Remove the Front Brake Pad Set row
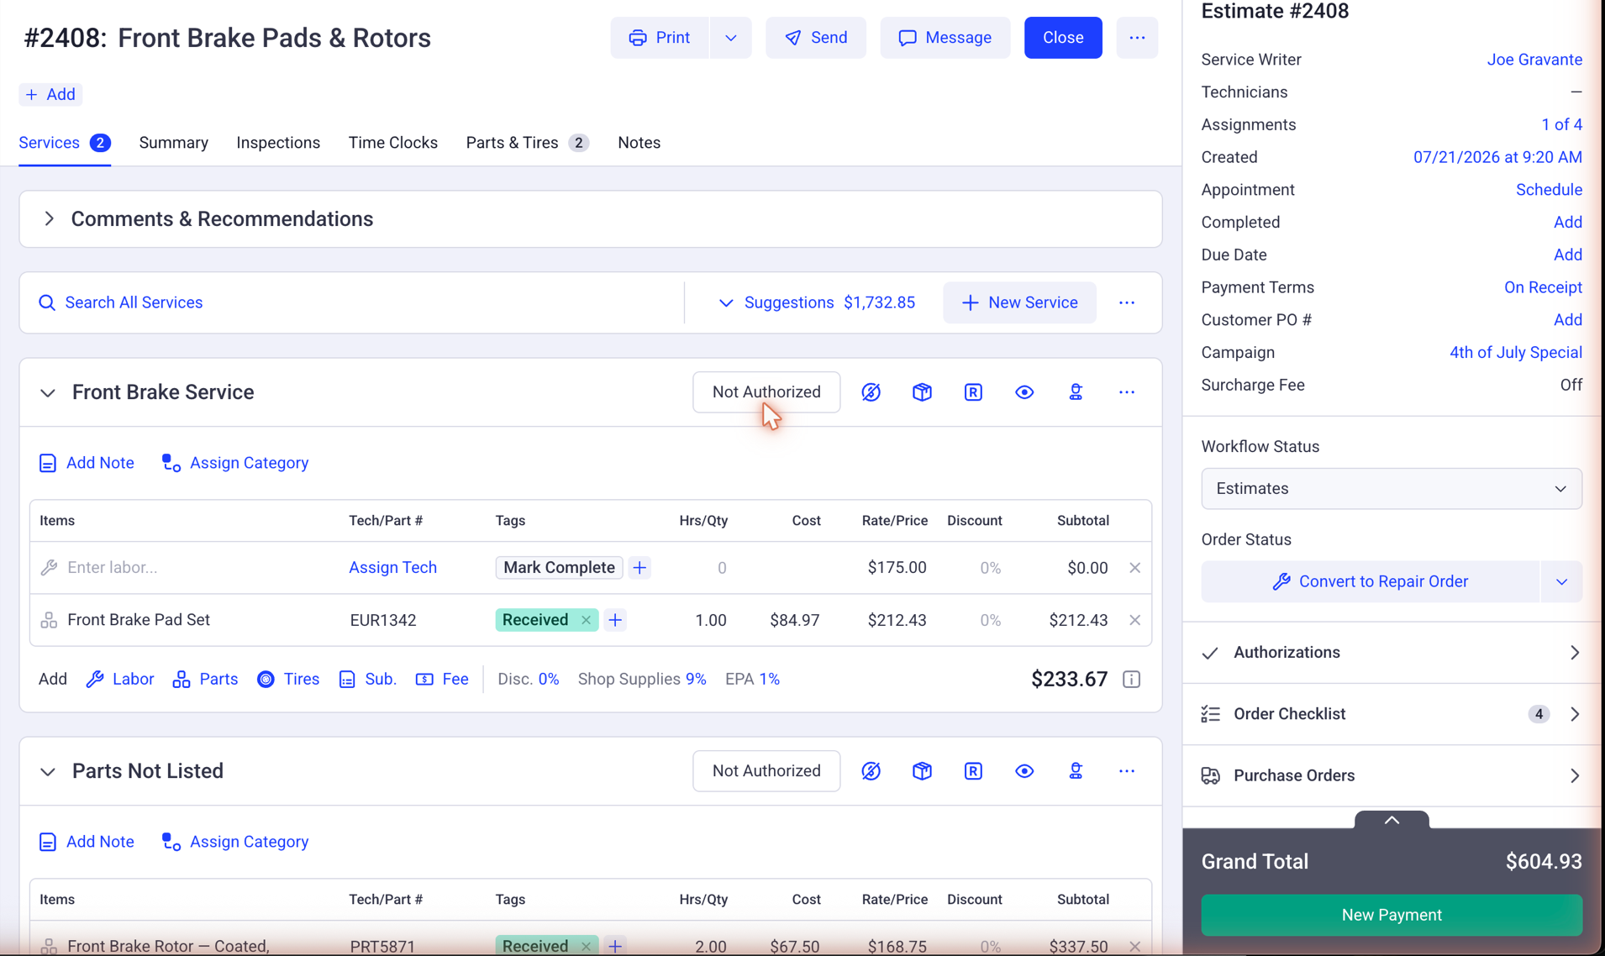The height and width of the screenshot is (956, 1605). [x=1134, y=620]
